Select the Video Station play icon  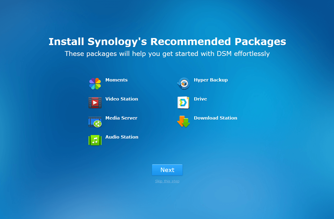click(x=95, y=103)
